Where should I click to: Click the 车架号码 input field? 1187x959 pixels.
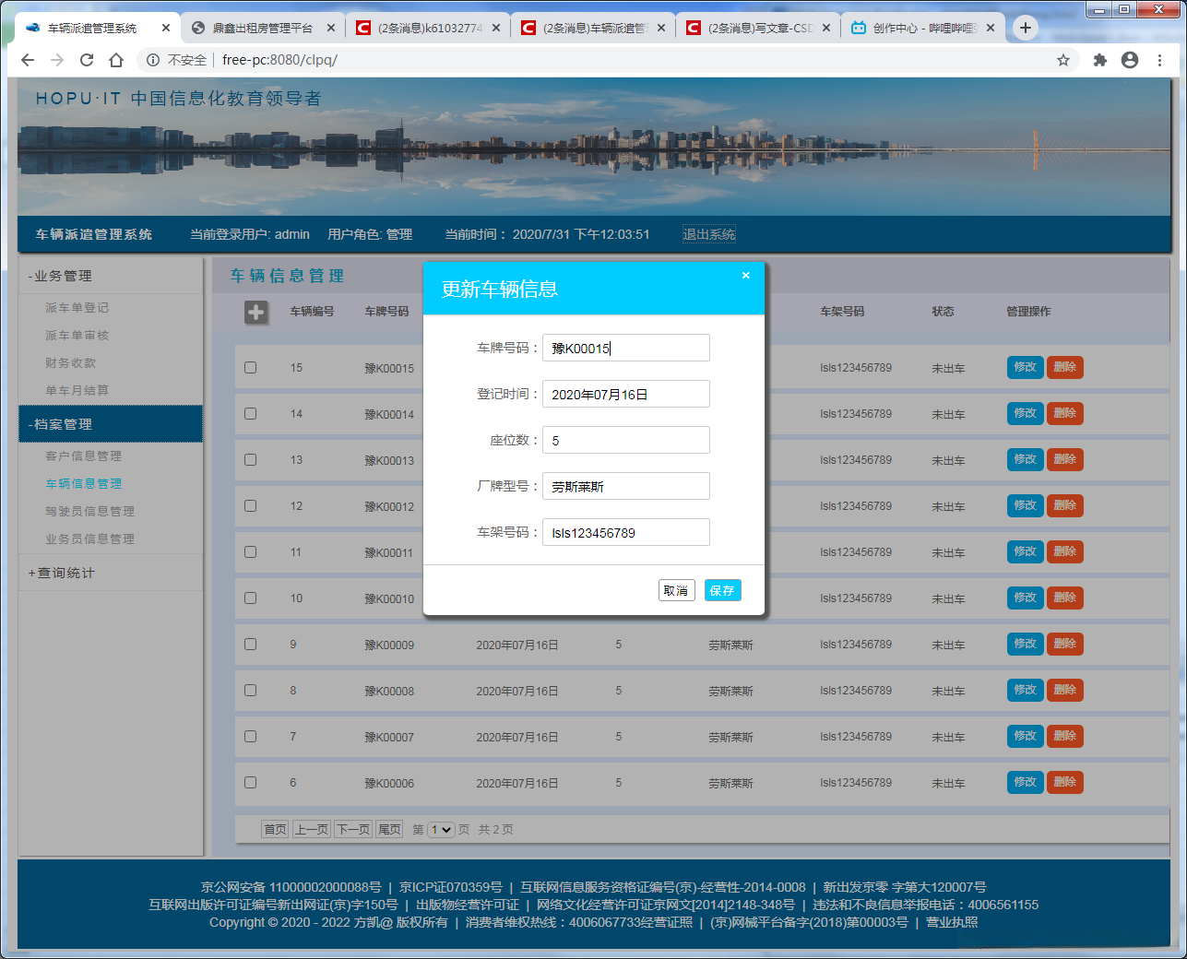(626, 532)
